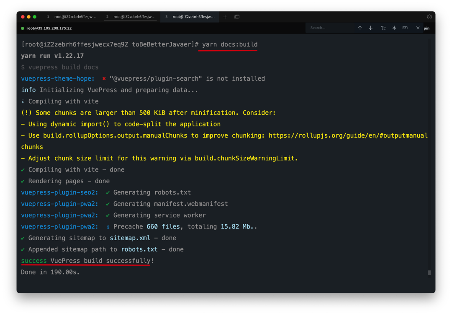This screenshot has width=452, height=315.
Task: Focus the Search... input field
Action: click(330, 28)
